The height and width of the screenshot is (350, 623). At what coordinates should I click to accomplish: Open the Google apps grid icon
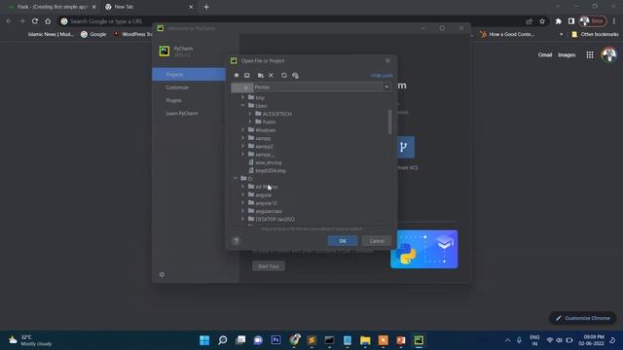pos(590,54)
